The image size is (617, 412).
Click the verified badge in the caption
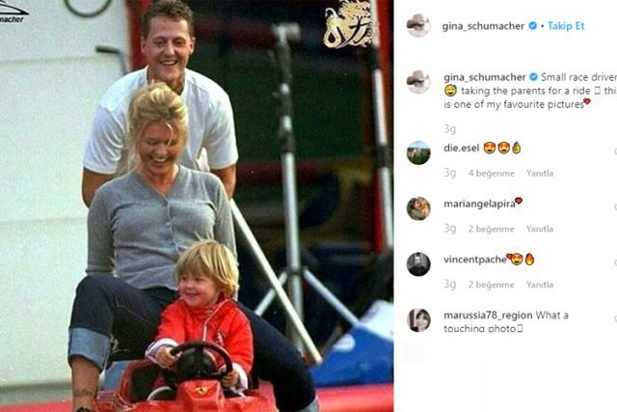(x=533, y=76)
